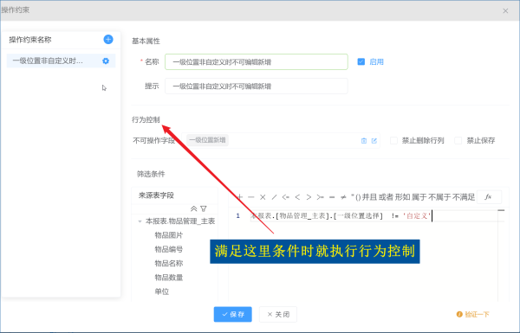Insert the 并且 operator

(369, 197)
